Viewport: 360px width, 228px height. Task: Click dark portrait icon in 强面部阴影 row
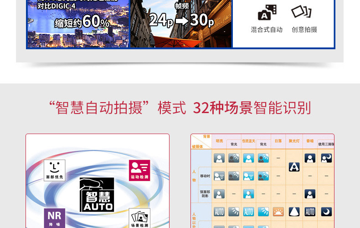click(x=310, y=194)
